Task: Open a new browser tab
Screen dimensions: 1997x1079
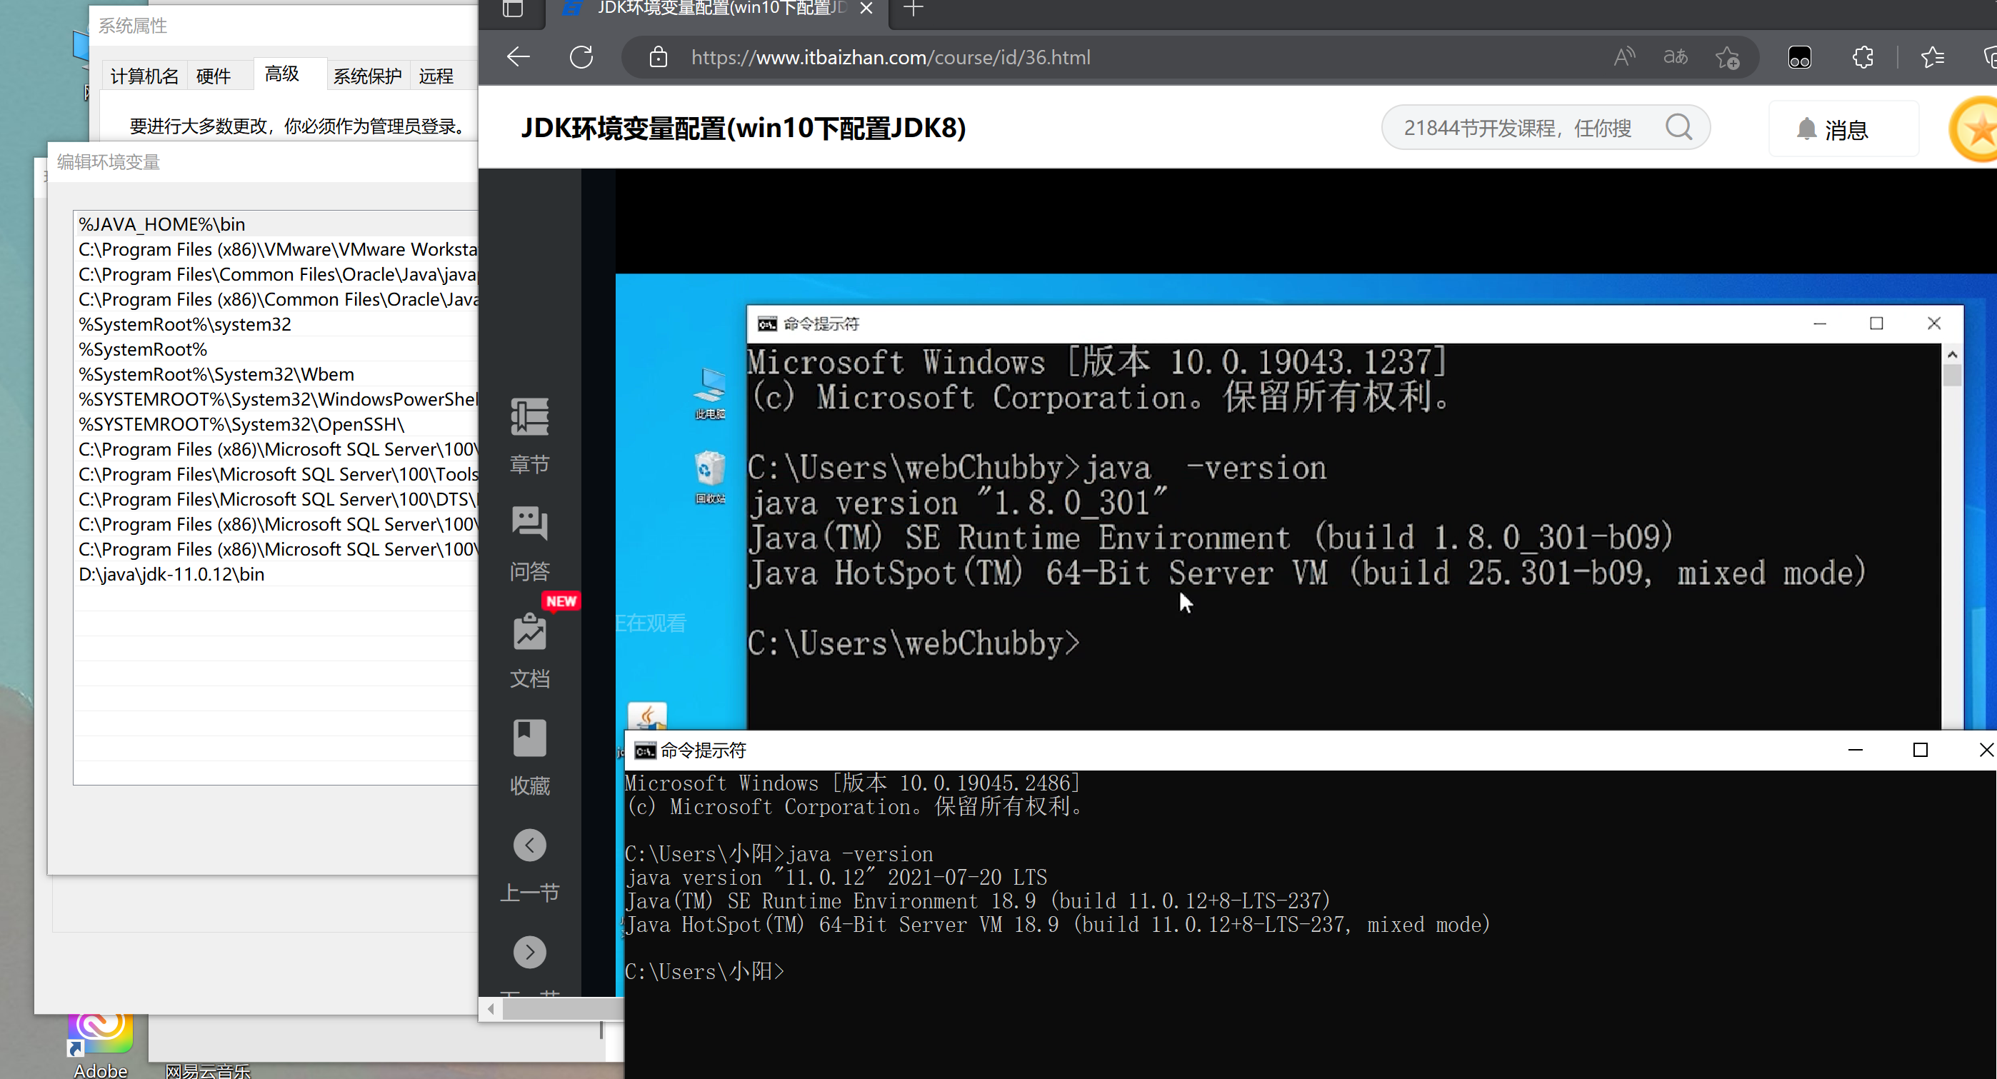Action: point(914,9)
